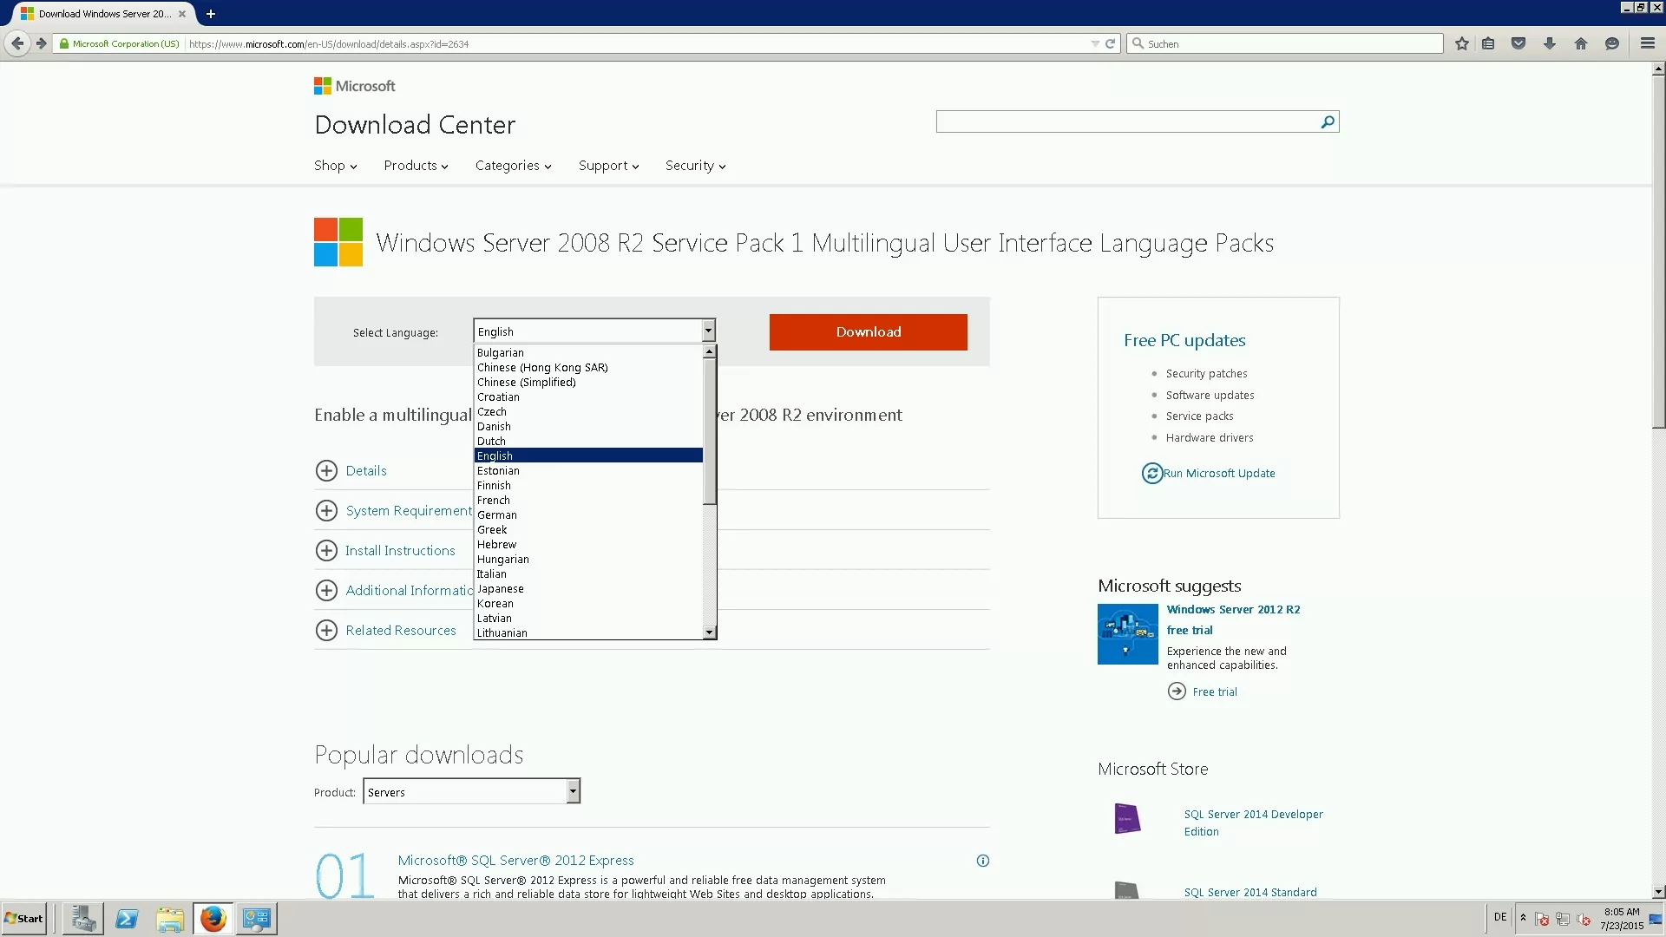This screenshot has width=1666, height=937.
Task: Select French in the language list
Action: (588, 500)
